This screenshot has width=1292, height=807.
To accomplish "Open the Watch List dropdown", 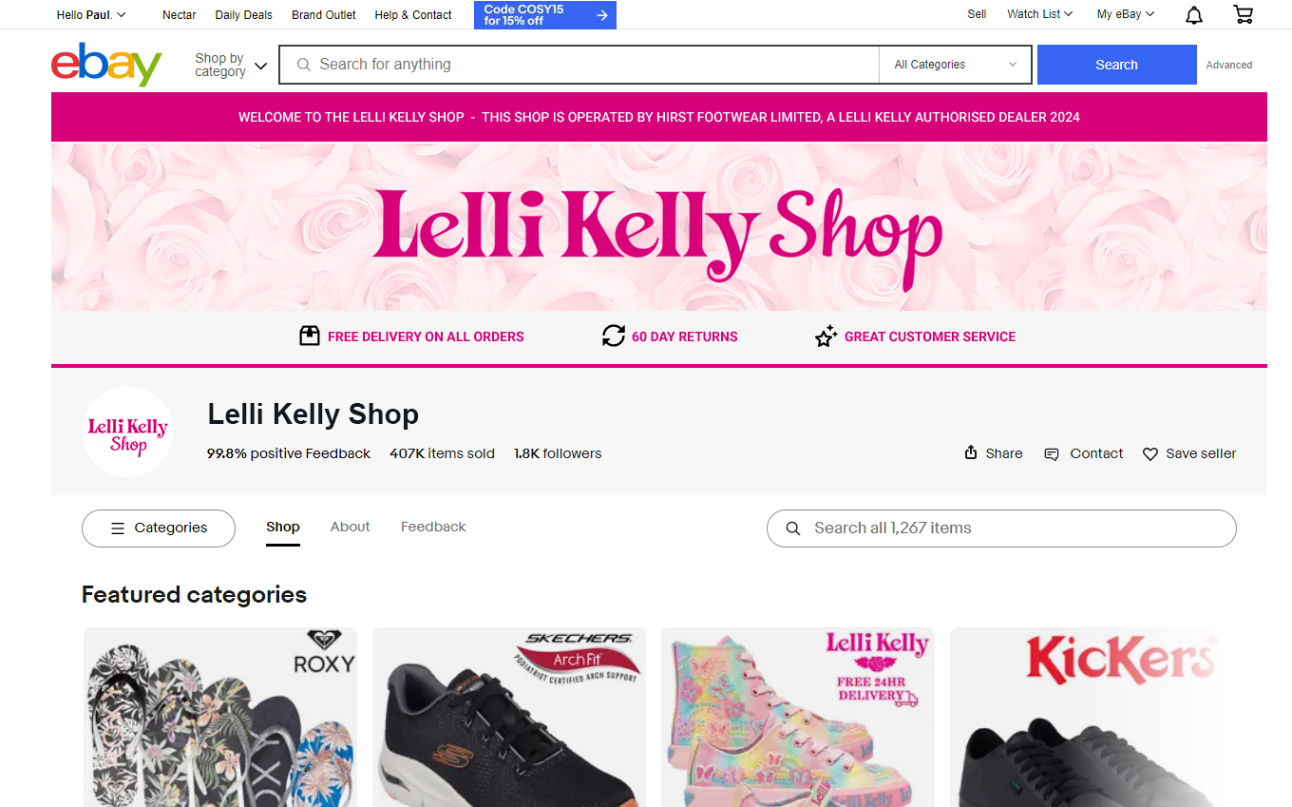I will (1039, 14).
